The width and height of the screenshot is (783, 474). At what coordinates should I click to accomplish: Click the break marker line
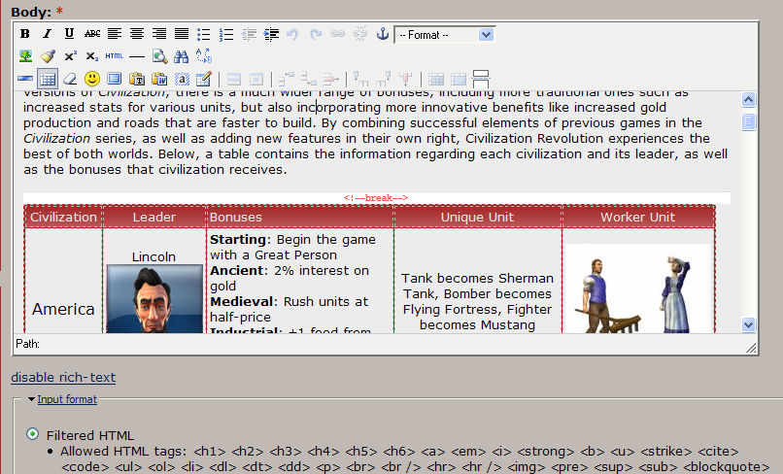click(377, 198)
